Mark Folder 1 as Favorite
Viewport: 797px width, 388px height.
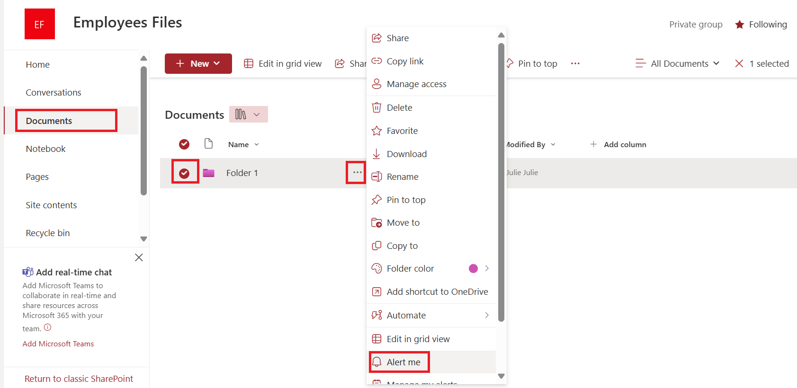(x=376, y=131)
